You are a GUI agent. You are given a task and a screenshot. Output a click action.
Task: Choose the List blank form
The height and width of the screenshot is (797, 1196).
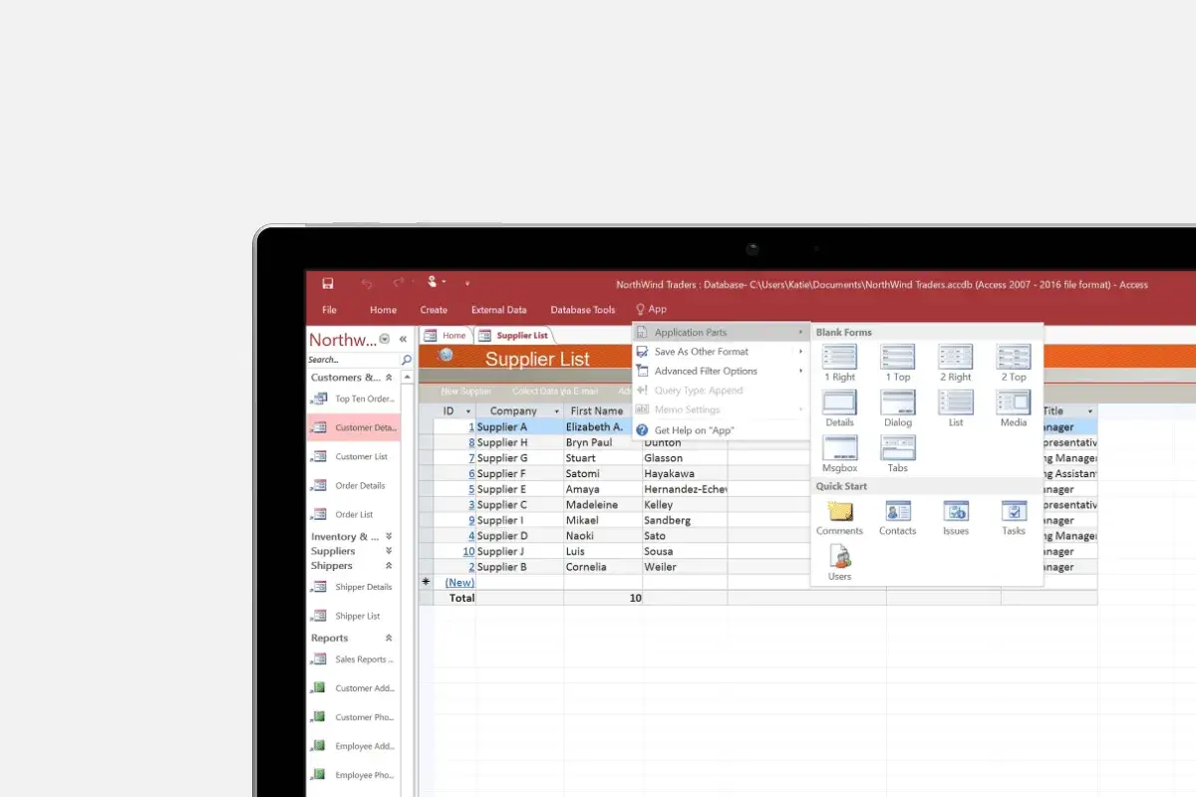pos(955,408)
